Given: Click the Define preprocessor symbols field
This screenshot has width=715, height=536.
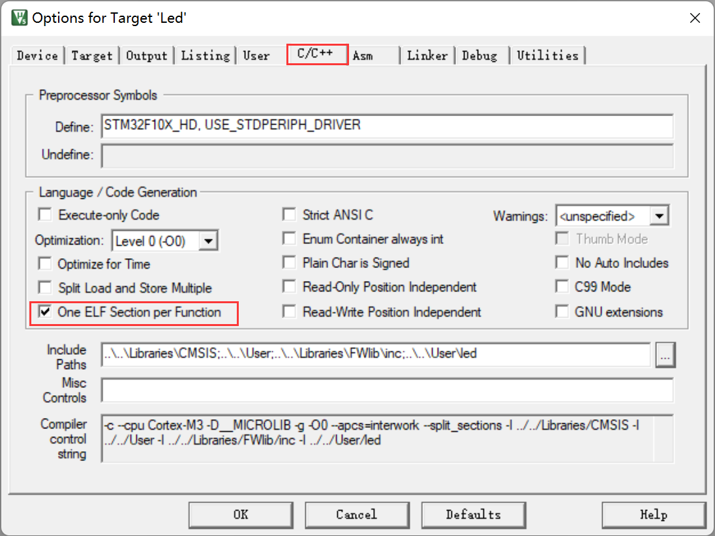Looking at the screenshot, I should [x=386, y=126].
